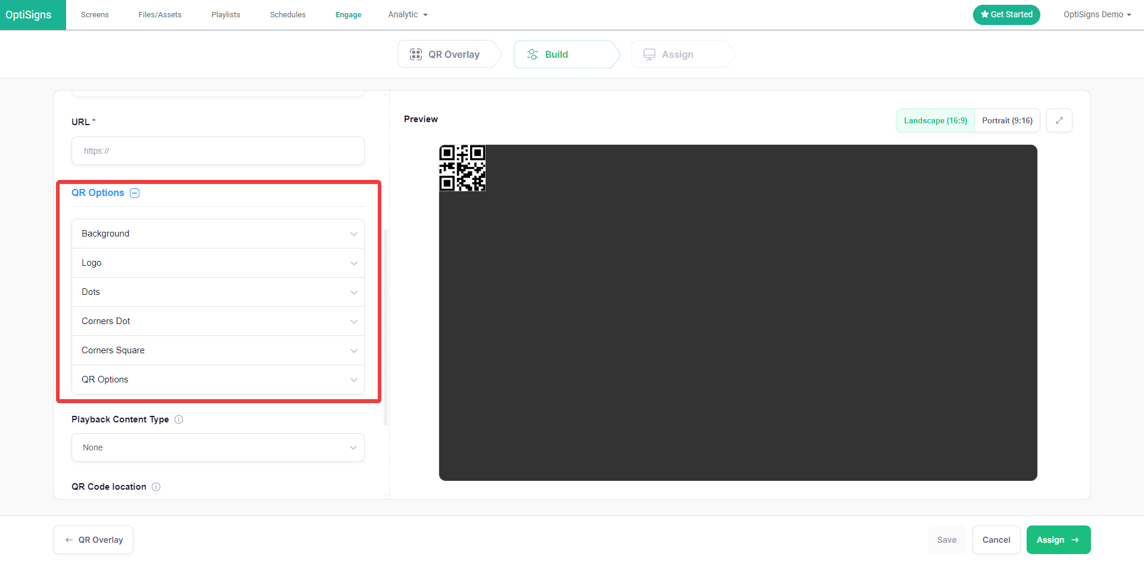Click the QR Overlay step grid icon
The width and height of the screenshot is (1144, 563).
(x=416, y=54)
